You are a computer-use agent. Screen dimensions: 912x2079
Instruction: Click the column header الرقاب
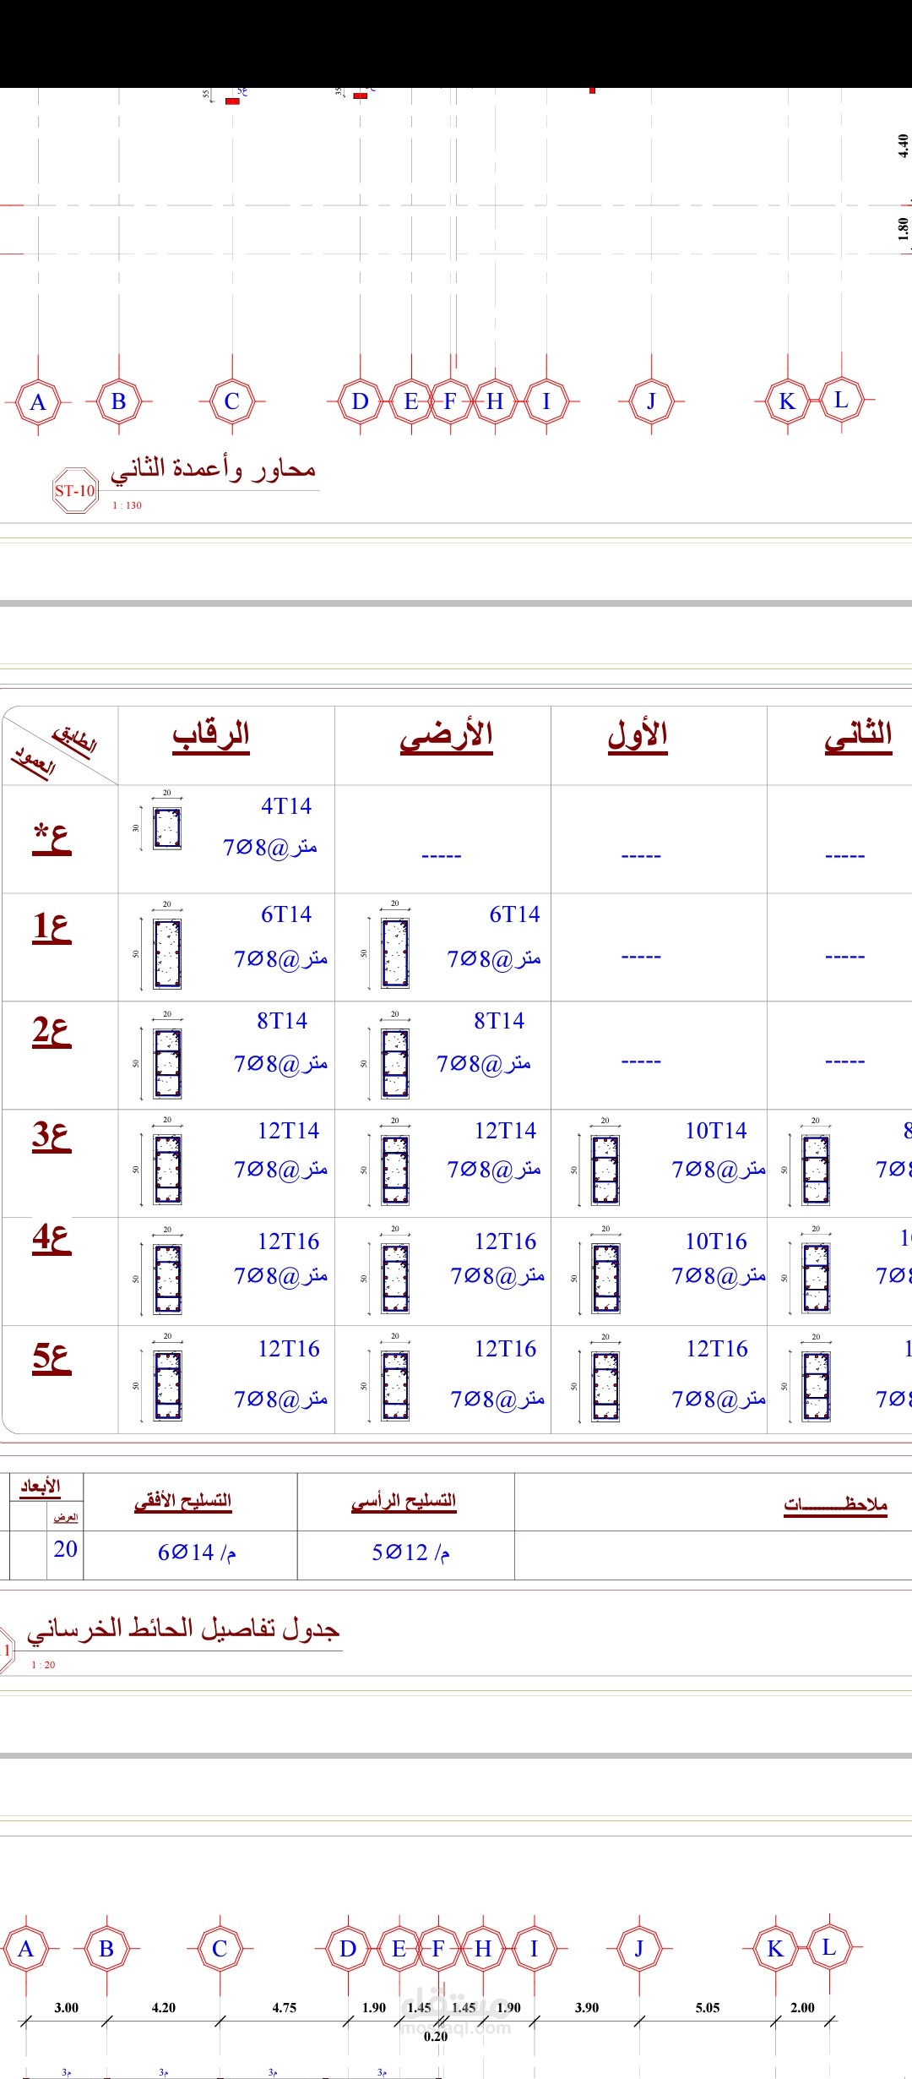[x=211, y=735]
